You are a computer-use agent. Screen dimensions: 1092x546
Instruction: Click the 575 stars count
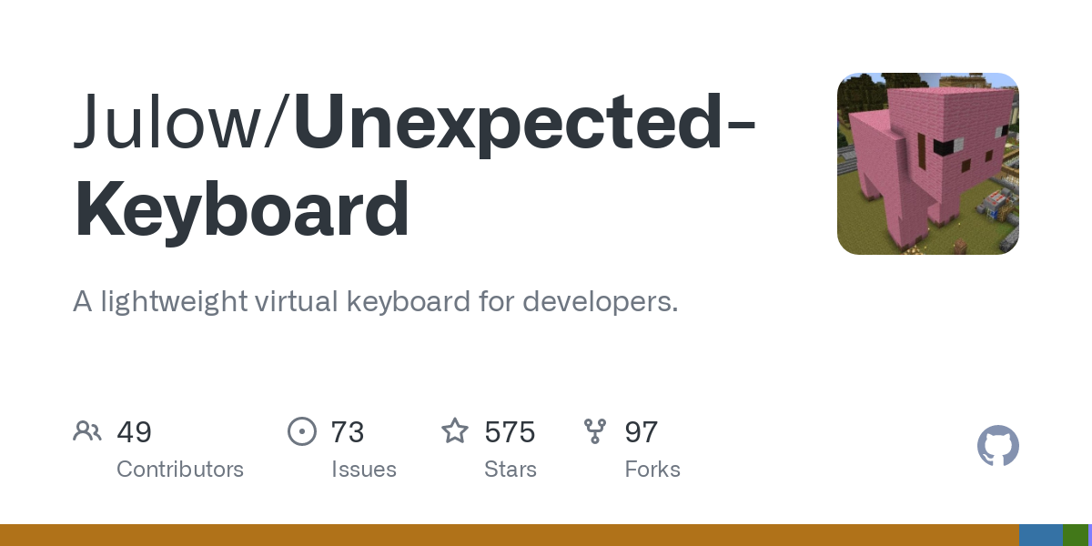510,432
